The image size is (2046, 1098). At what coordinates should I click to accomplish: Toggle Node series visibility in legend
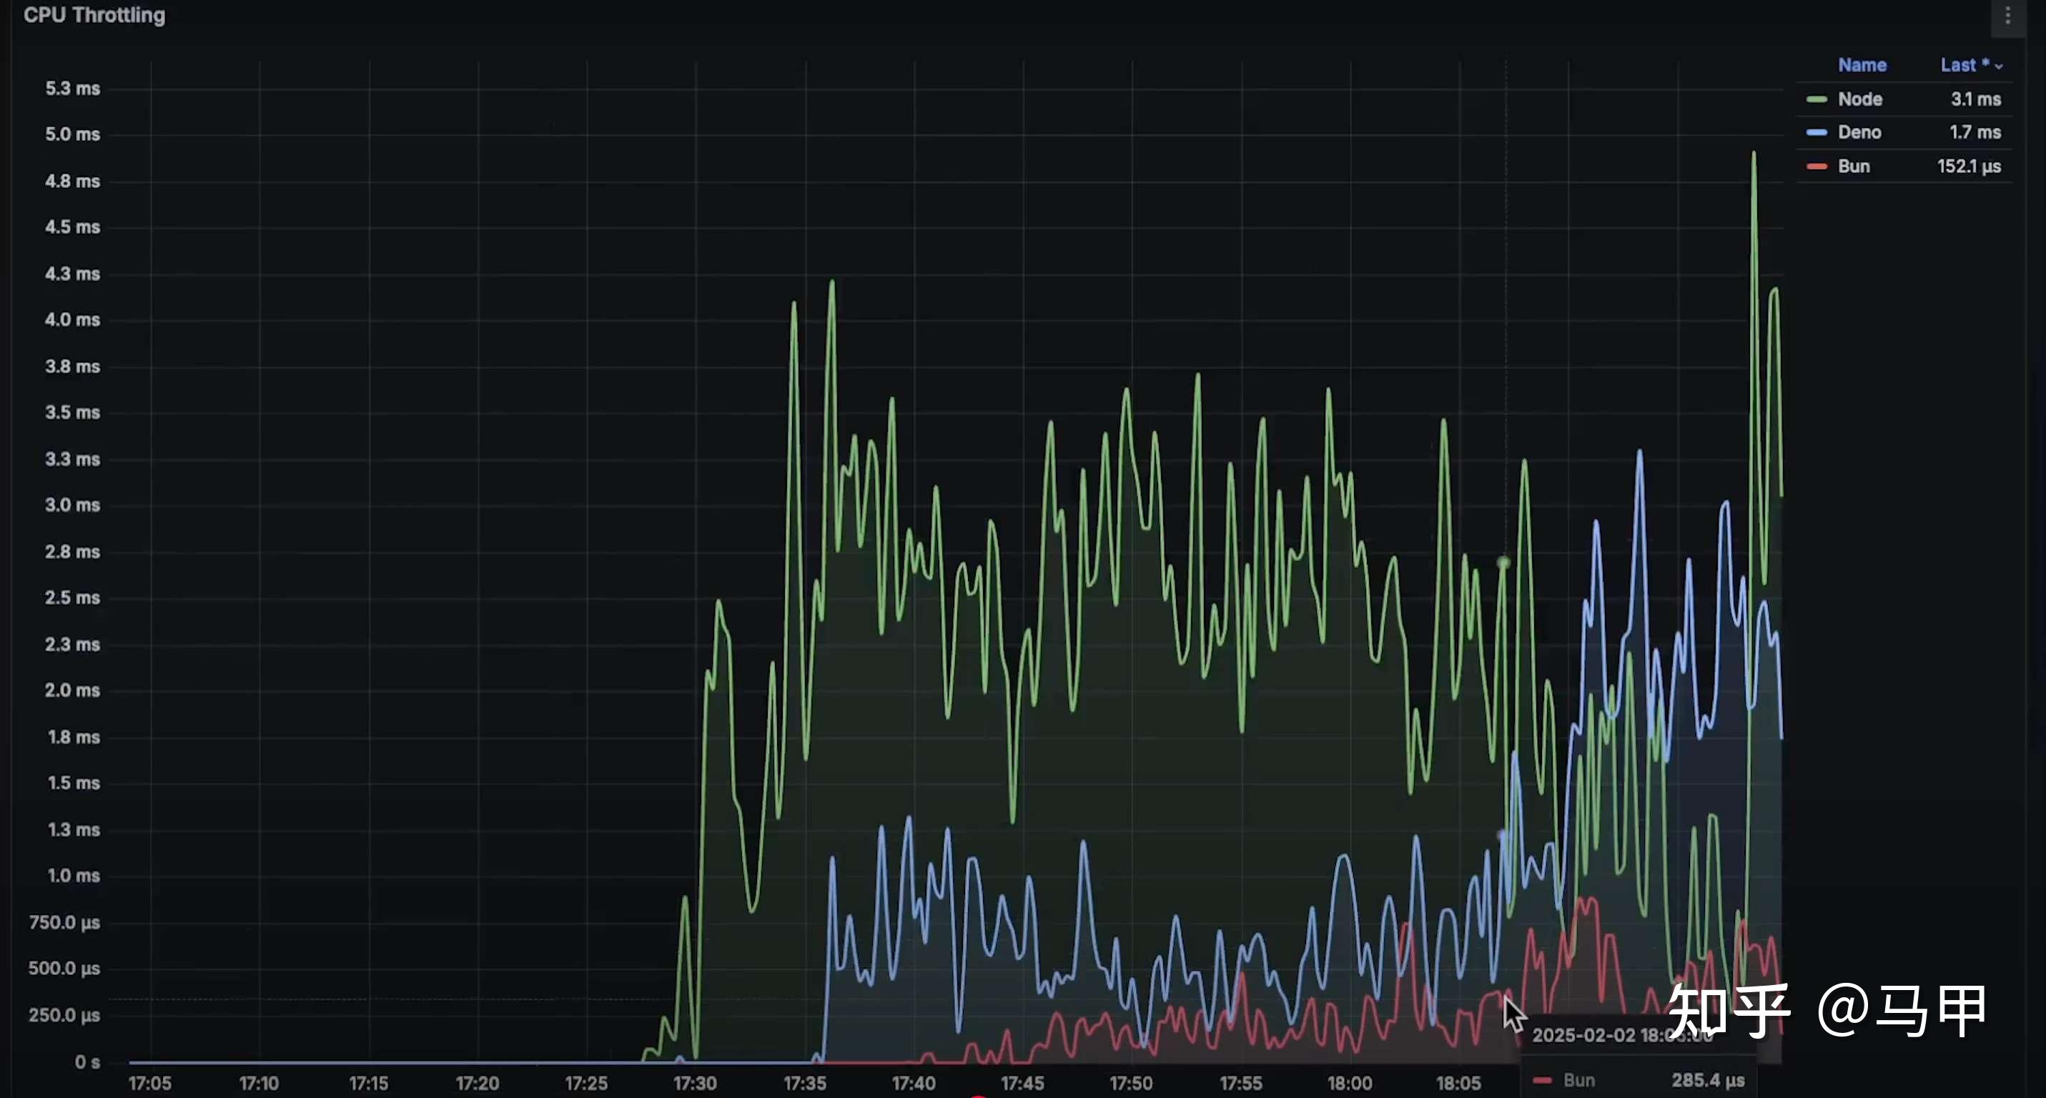[1860, 99]
